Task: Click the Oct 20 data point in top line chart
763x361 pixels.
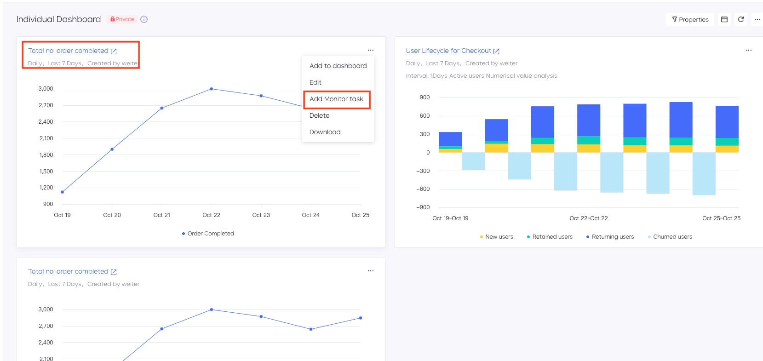Action: click(x=112, y=149)
